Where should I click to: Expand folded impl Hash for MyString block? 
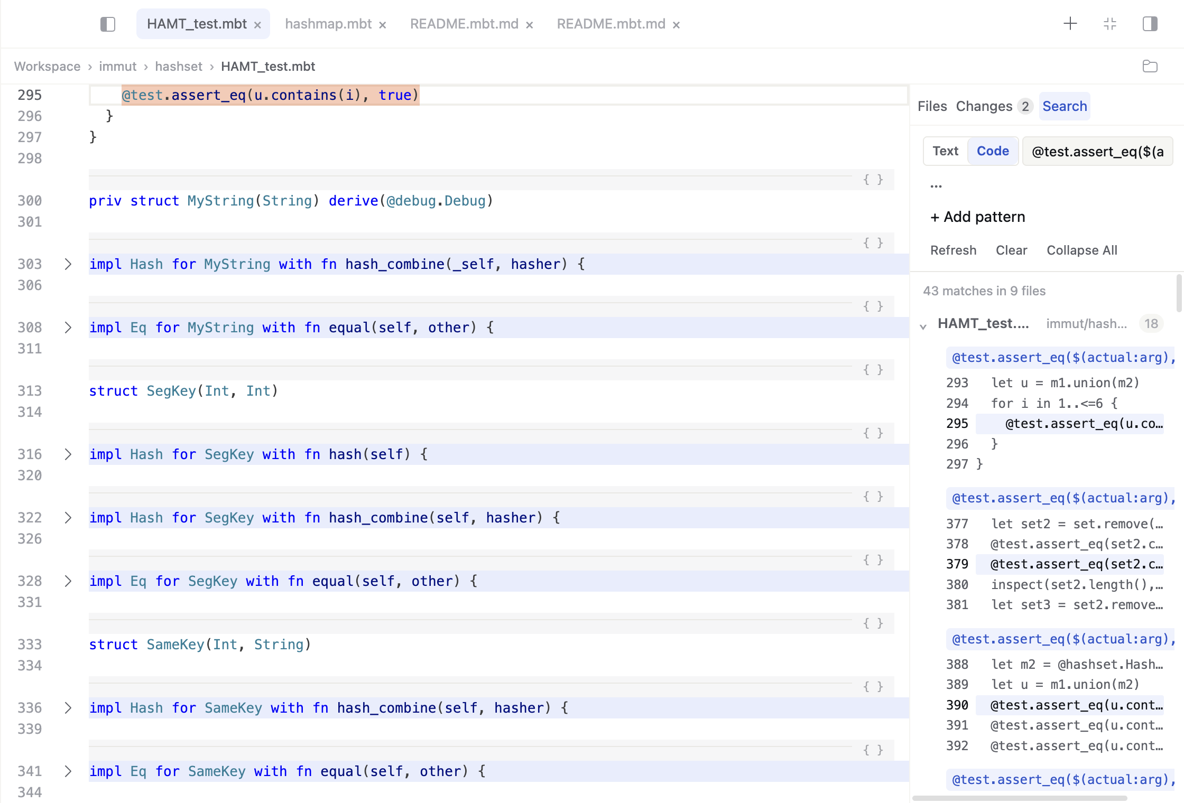(68, 264)
